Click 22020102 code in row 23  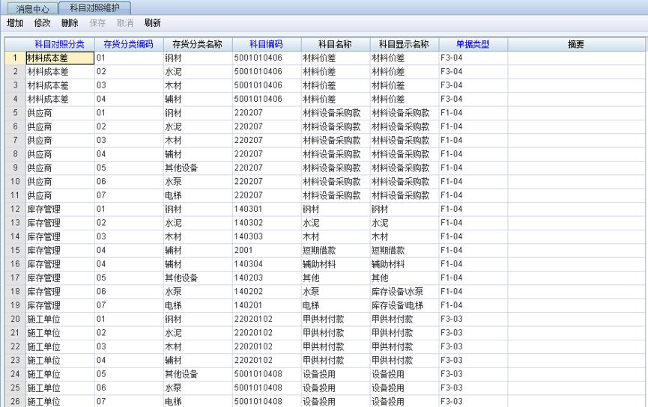pyautogui.click(x=267, y=361)
